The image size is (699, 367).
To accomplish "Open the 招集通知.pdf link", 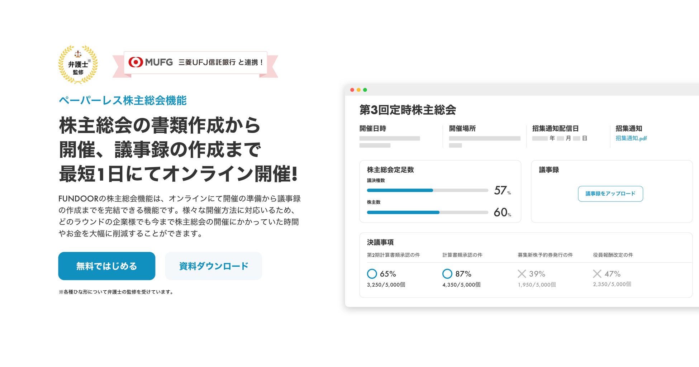I will pos(631,138).
